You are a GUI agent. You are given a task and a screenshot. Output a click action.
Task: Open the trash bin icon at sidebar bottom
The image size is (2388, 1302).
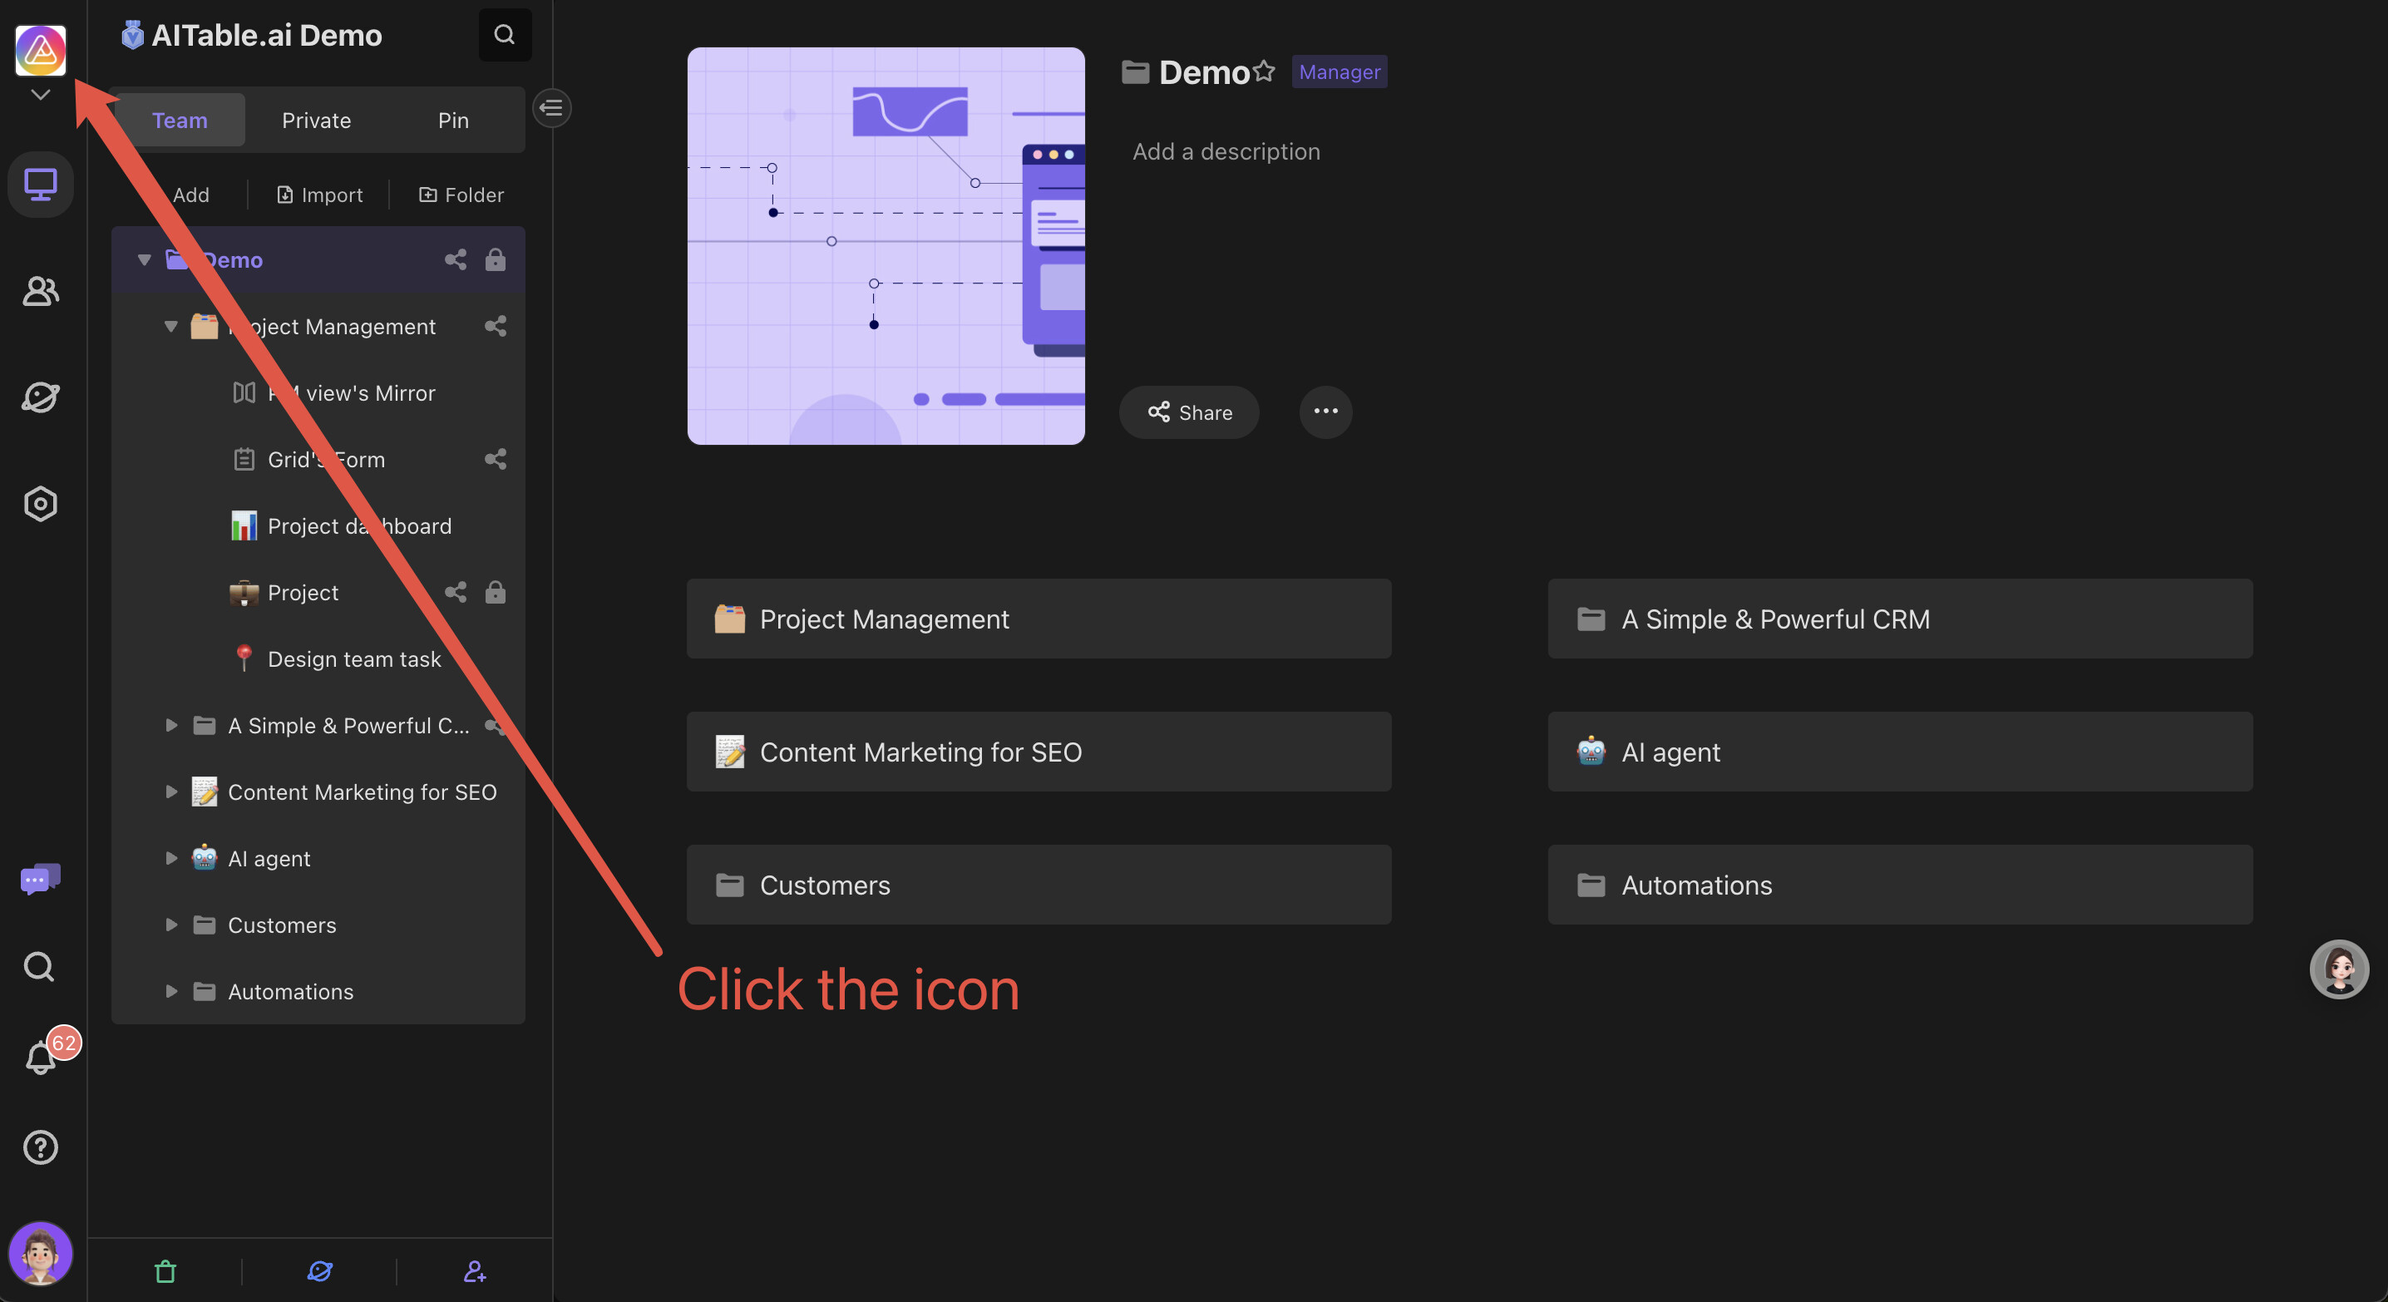(165, 1271)
